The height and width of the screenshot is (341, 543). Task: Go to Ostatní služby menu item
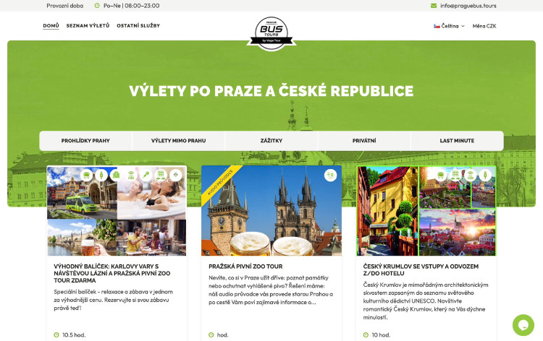tap(138, 25)
